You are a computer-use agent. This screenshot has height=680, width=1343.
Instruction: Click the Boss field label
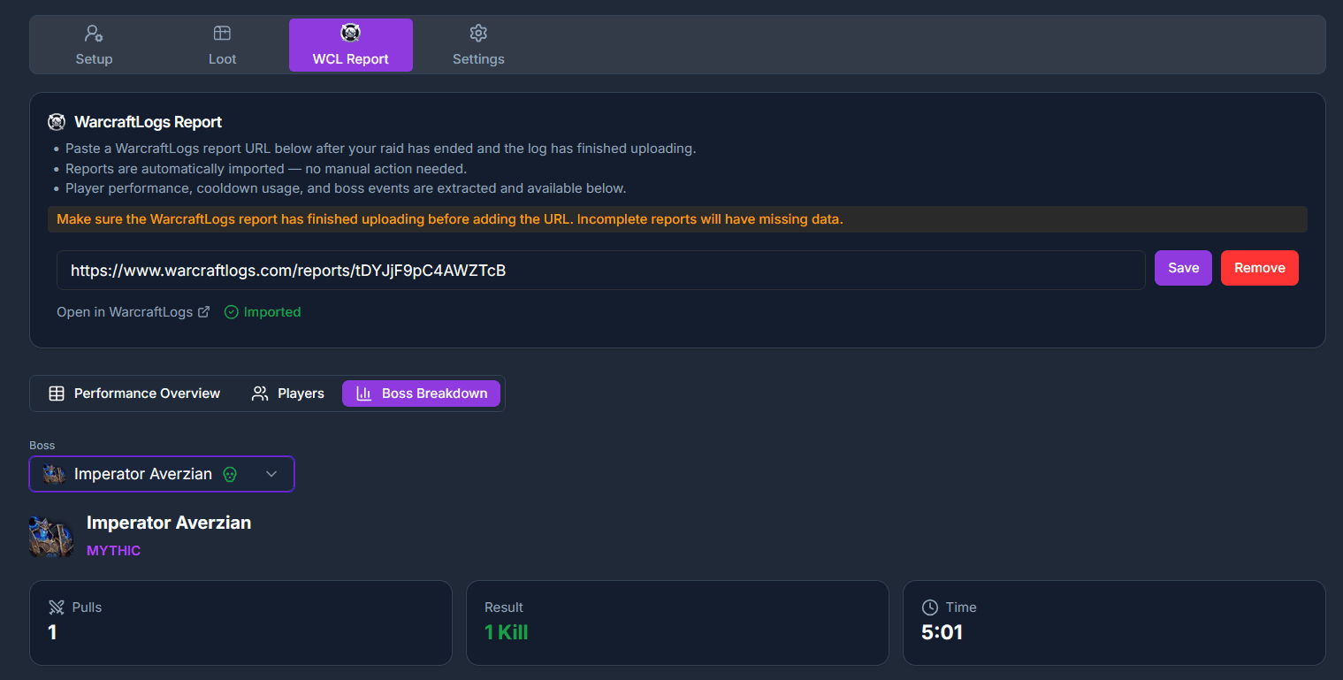click(42, 445)
